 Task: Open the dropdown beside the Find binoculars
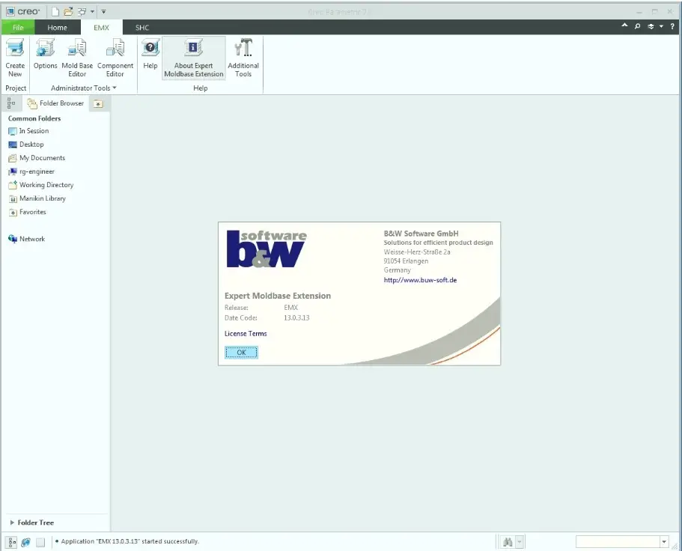click(520, 542)
